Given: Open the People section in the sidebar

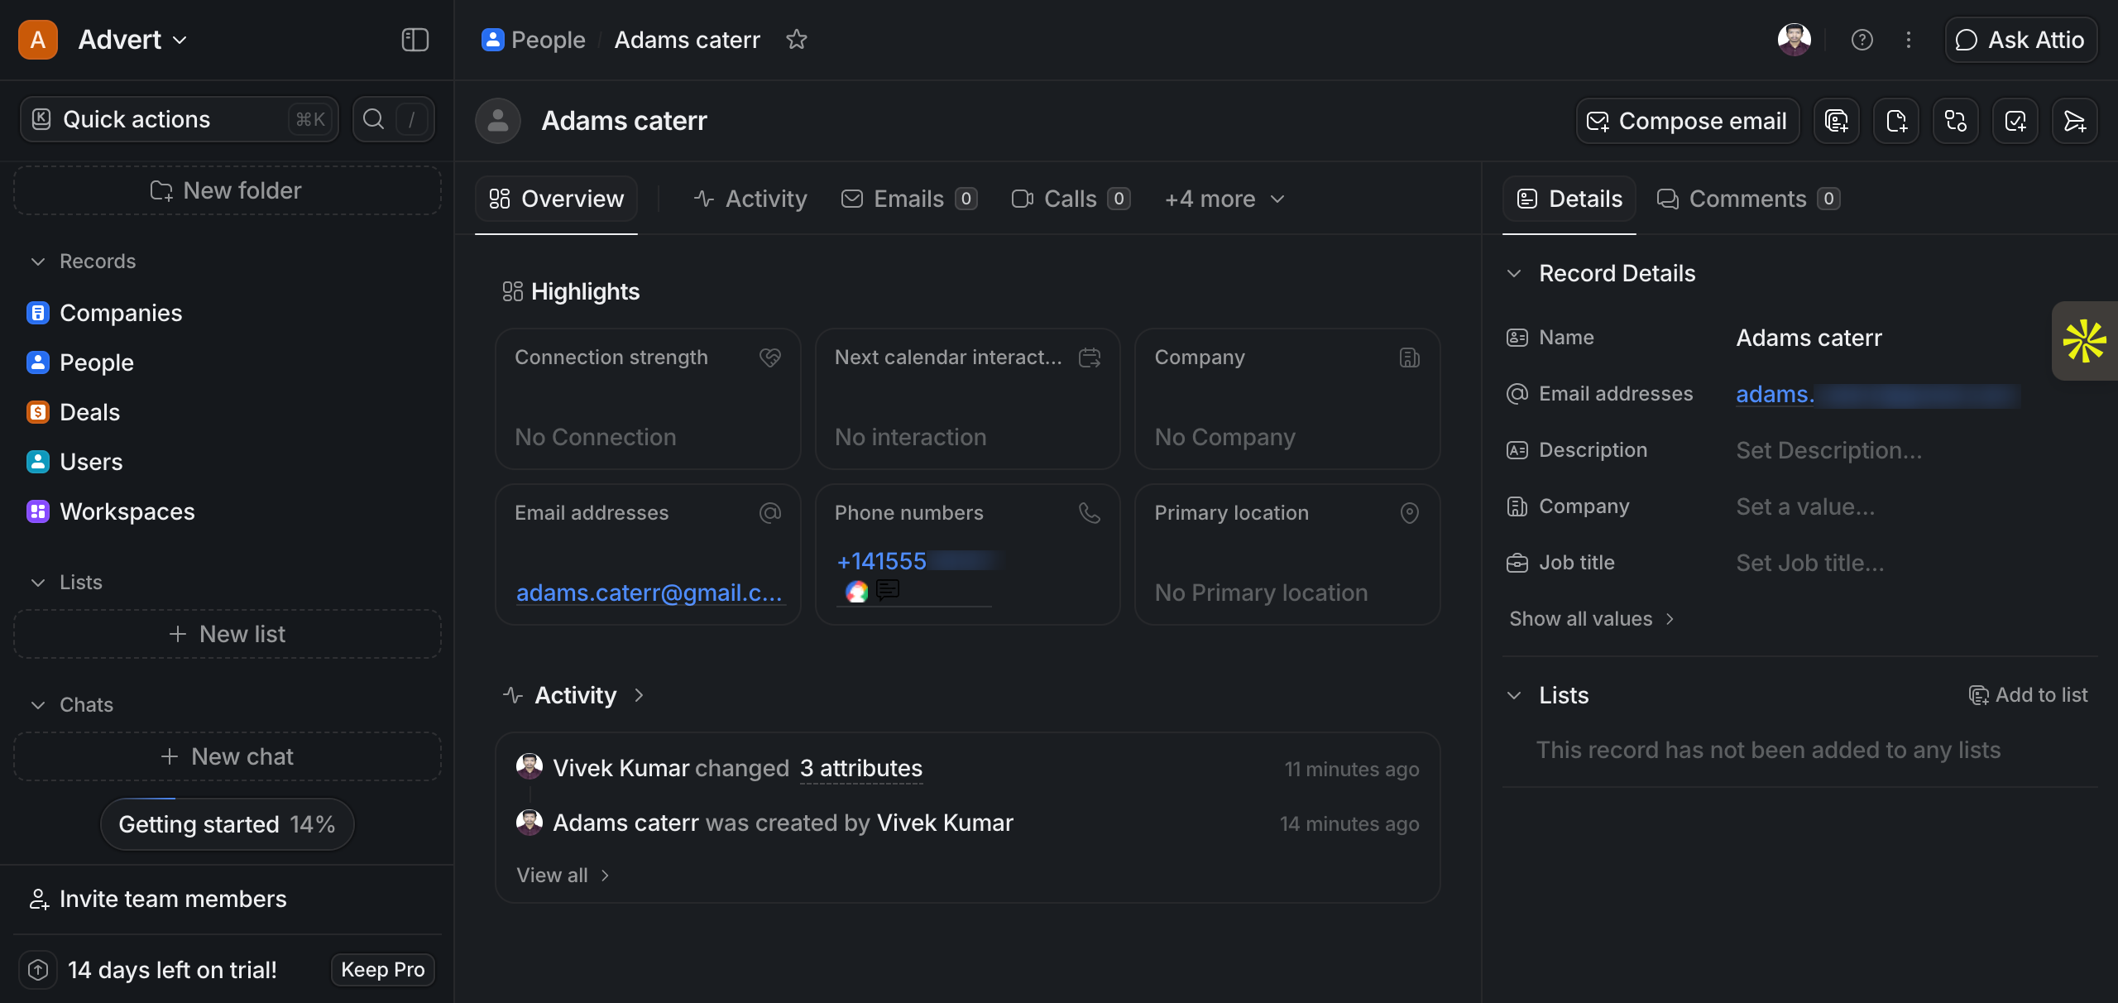Looking at the screenshot, I should coord(96,362).
